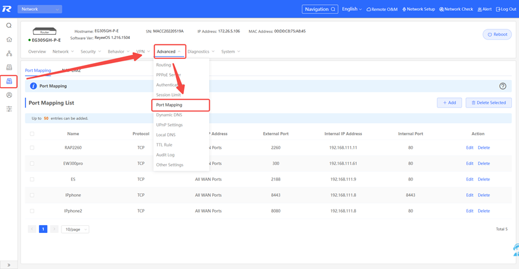Add a new port mapping entry
The width and height of the screenshot is (519, 269).
pos(449,103)
